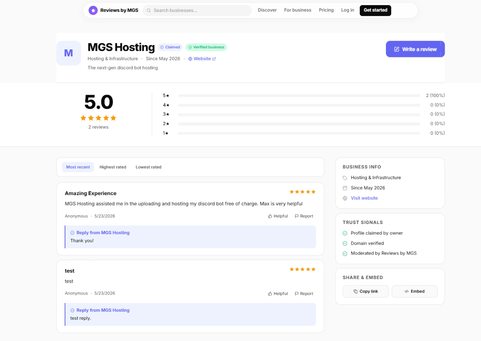Screen dimensions: 481x341
Task: Click the 4-star rating bar
Action: tap(299, 105)
